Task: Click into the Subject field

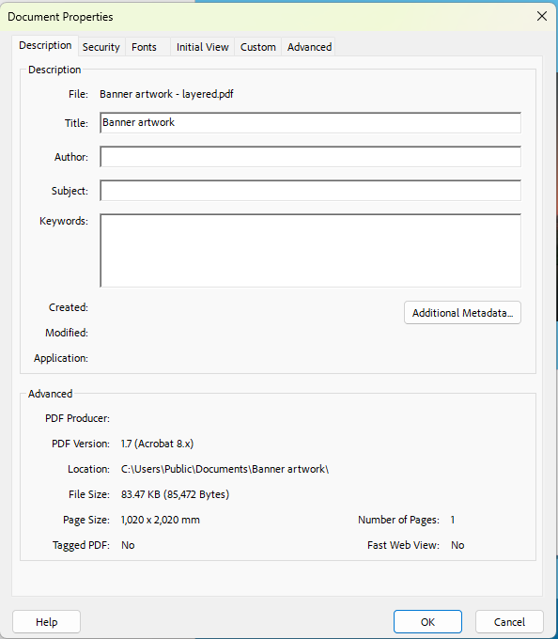Action: (310, 191)
